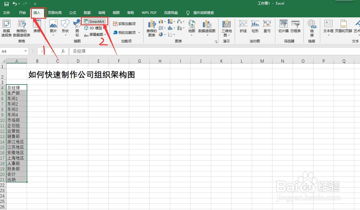Switch to the 公式 tab
360x210 pixels.
(73, 13)
